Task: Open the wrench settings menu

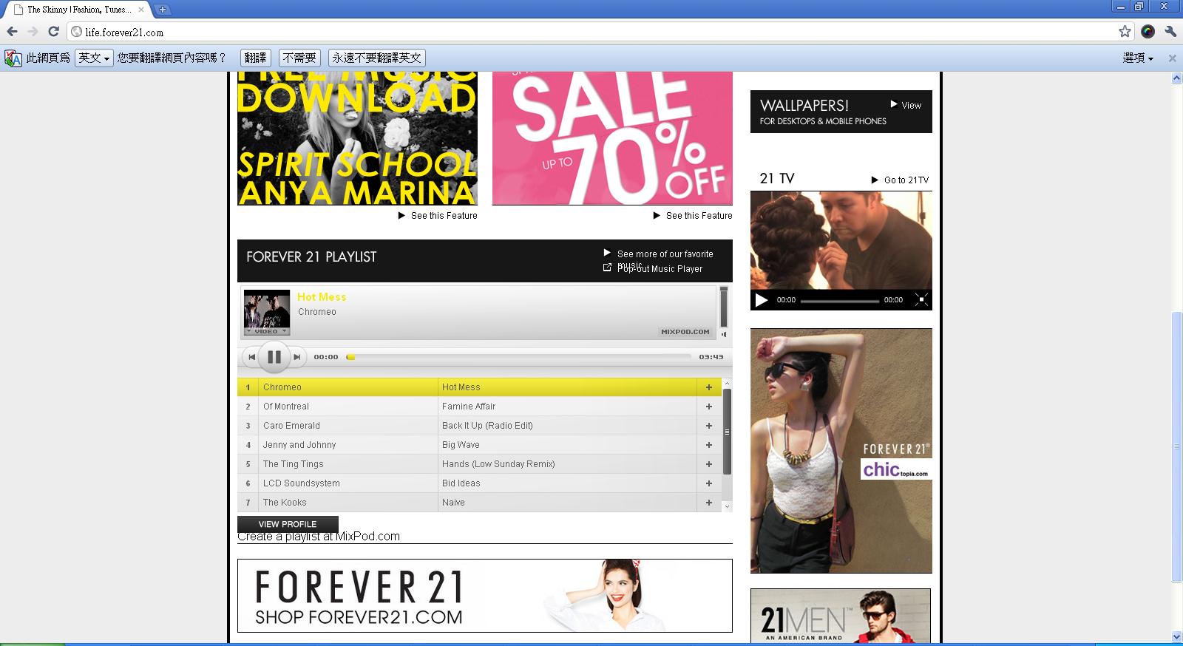Action: [1170, 31]
